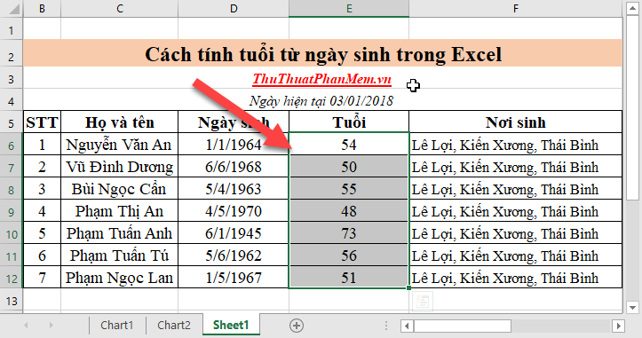Viewport: 642px width, 338px height.
Task: Click the vertical scrollbar thumb
Action: click(x=632, y=108)
